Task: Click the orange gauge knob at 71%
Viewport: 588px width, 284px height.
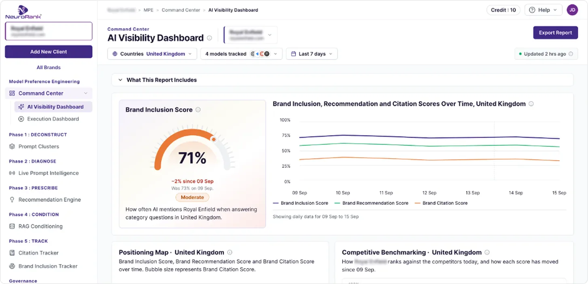Action: click(214, 139)
